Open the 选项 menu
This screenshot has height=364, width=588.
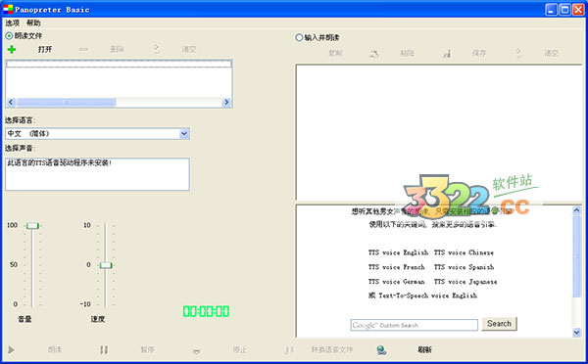[x=12, y=23]
